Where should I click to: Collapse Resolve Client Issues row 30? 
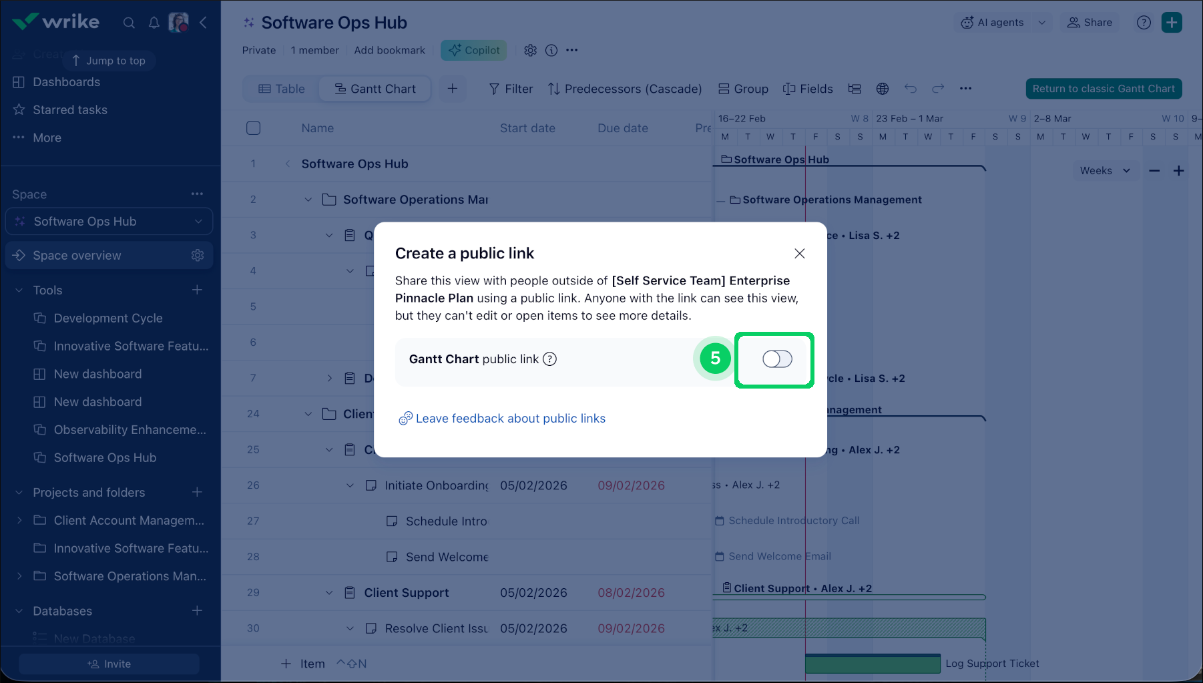click(x=350, y=628)
